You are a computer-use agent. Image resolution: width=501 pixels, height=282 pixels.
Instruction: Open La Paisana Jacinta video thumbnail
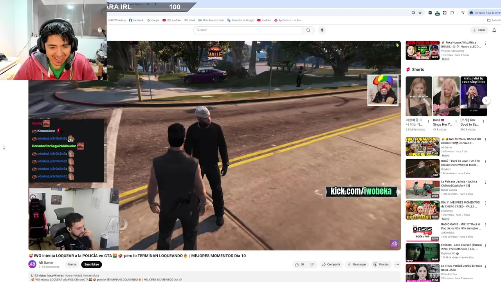(x=422, y=189)
